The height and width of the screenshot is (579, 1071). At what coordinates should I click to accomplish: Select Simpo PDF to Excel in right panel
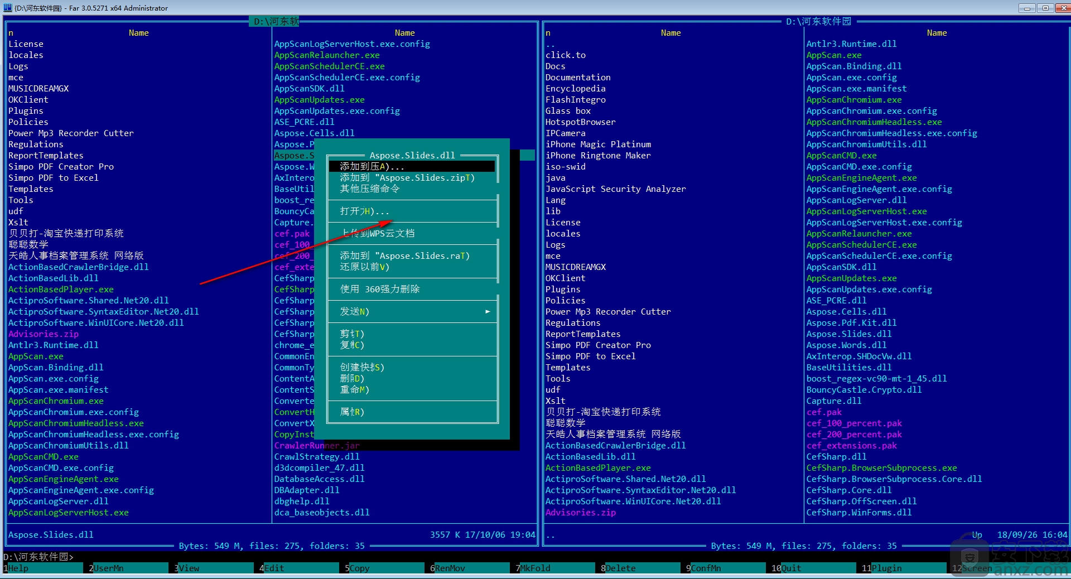[x=591, y=356]
